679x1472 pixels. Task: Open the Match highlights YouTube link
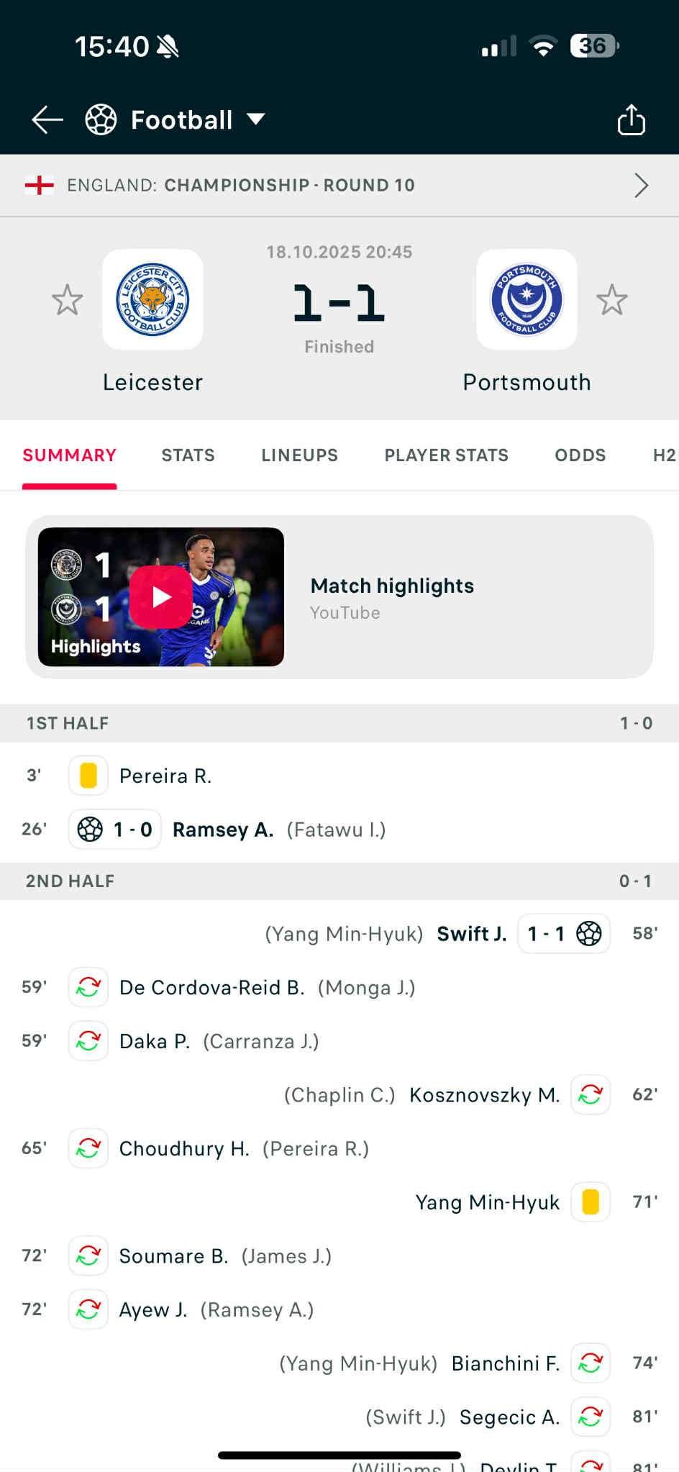click(392, 597)
